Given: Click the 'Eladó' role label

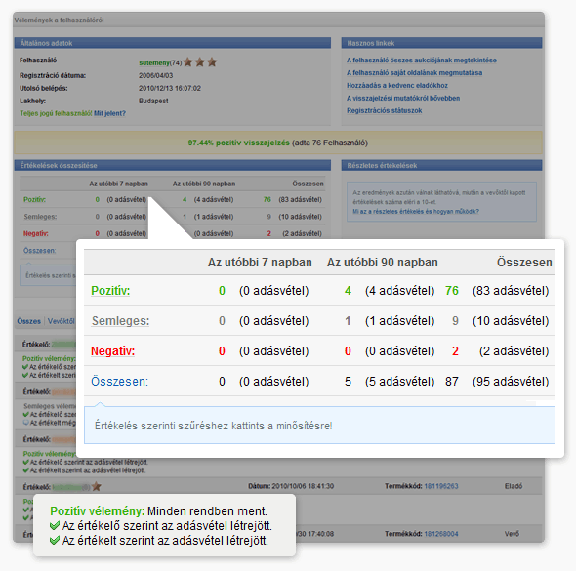Looking at the screenshot, I should pos(513,486).
